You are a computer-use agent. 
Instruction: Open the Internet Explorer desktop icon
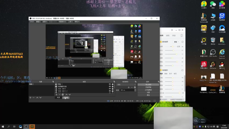click(x=222, y=54)
